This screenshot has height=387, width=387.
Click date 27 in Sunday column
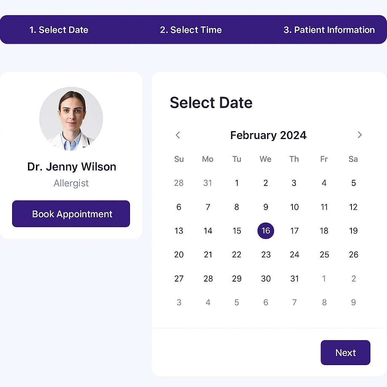click(179, 279)
